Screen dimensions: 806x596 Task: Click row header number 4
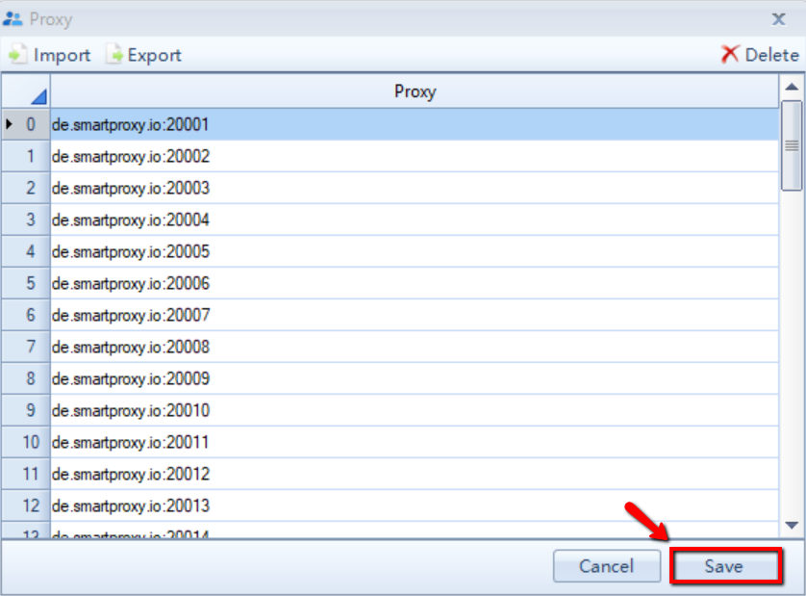pyautogui.click(x=26, y=251)
